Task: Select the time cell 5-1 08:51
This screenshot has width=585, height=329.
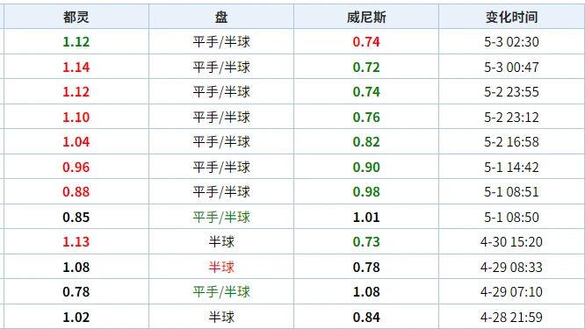Action: click(511, 191)
